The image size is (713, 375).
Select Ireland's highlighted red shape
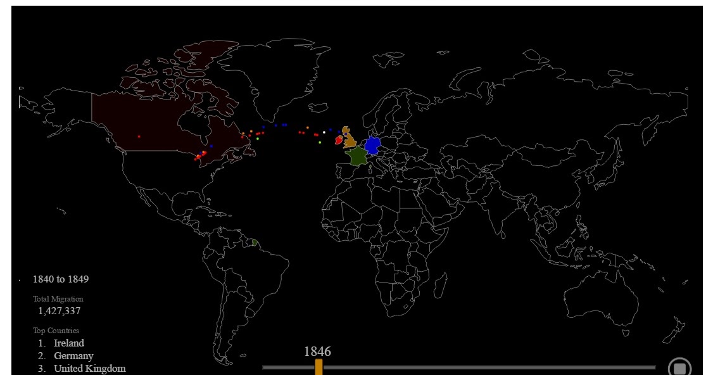pos(338,140)
